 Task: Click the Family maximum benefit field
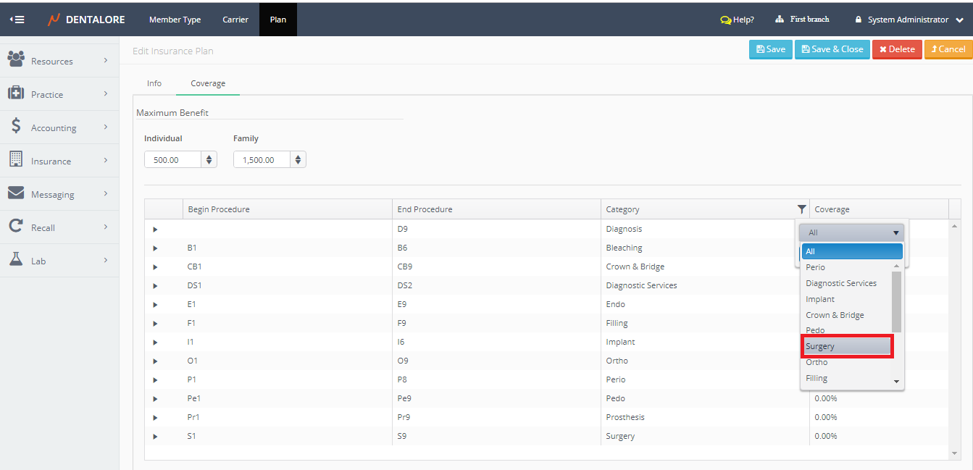pos(262,159)
